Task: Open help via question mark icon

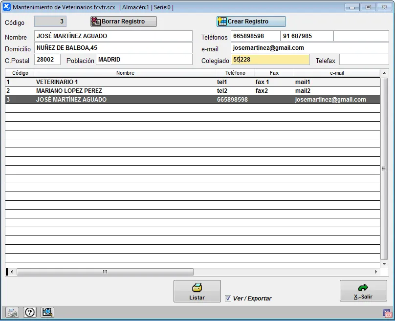Action: tap(30, 312)
